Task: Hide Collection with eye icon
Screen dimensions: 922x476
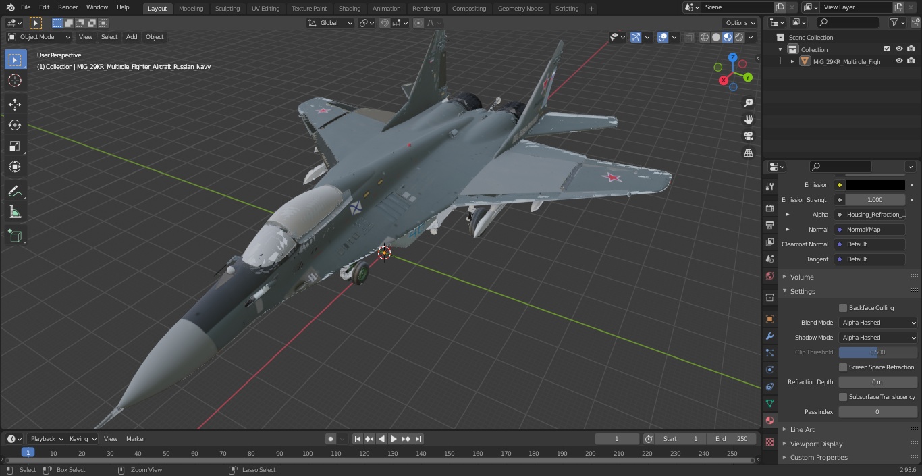Action: pos(899,49)
